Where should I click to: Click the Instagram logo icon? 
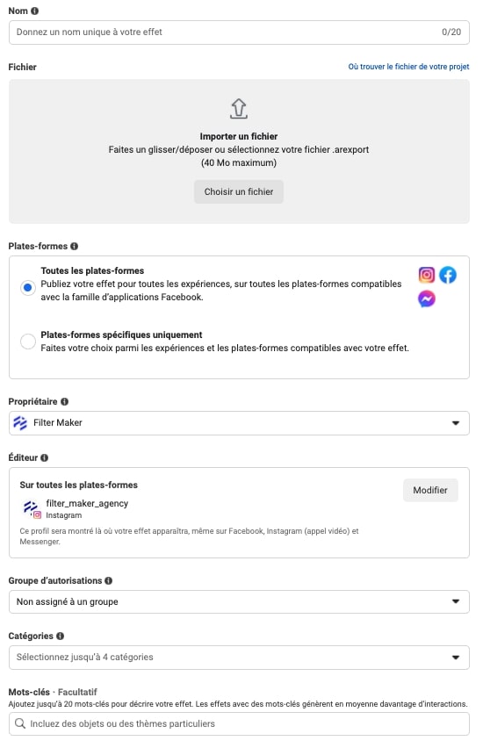click(x=427, y=275)
